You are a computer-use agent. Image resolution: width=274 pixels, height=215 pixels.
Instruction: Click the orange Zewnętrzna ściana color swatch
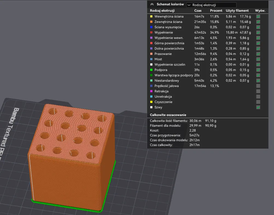[x=151, y=22]
